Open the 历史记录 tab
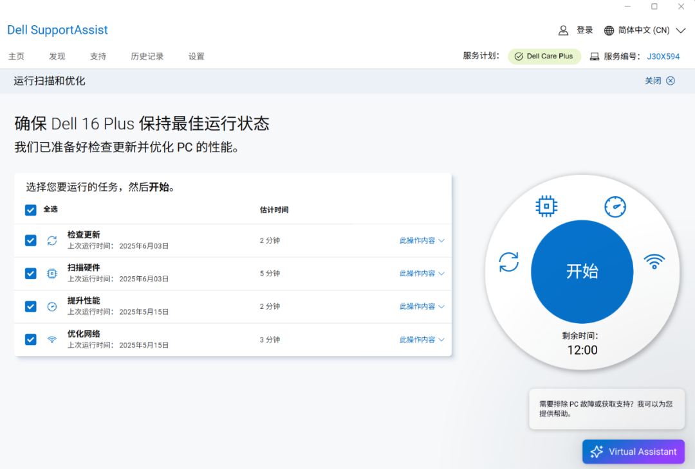Image resolution: width=695 pixels, height=469 pixels. click(x=147, y=56)
